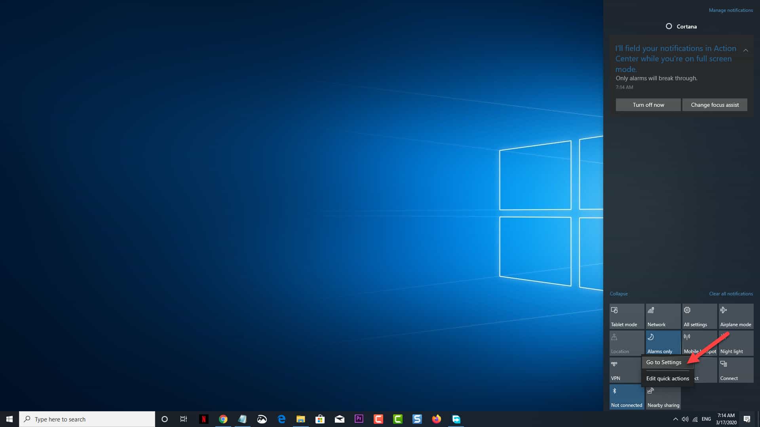Click the Change focus assist button
760x427 pixels.
tap(714, 105)
